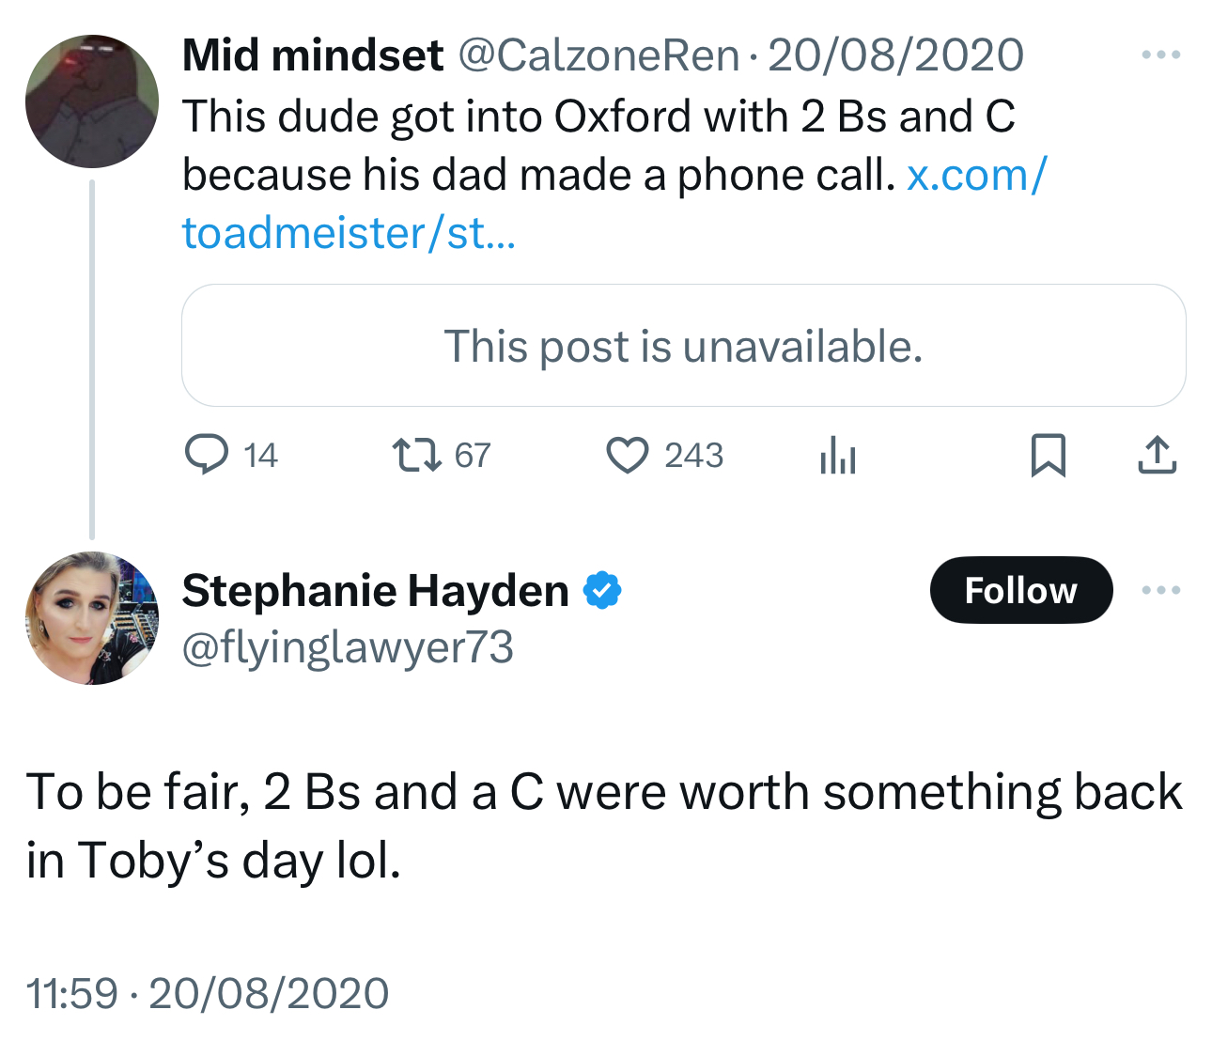This screenshot has height=1041, width=1212.
Task: Click the blue verified badge
Action: (x=602, y=591)
